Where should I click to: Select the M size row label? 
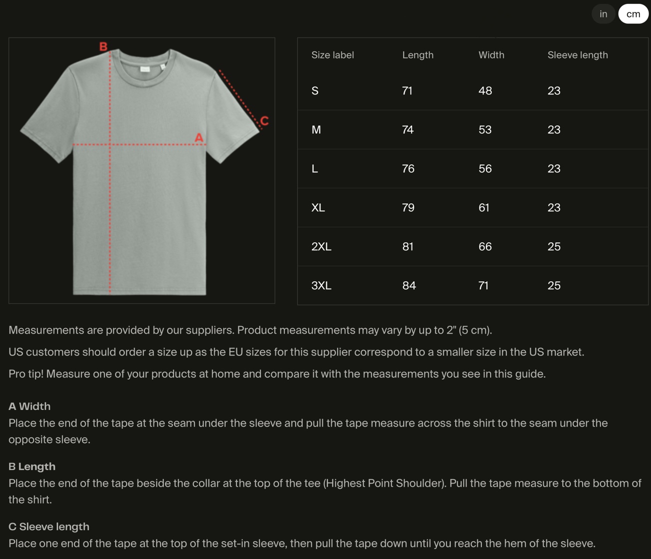(x=316, y=130)
